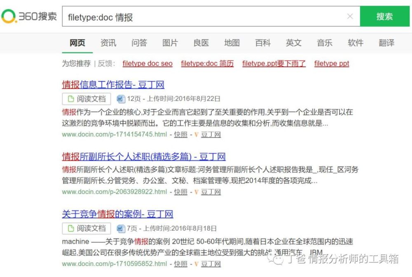Clear the search box with the X icon

[x=350, y=16]
